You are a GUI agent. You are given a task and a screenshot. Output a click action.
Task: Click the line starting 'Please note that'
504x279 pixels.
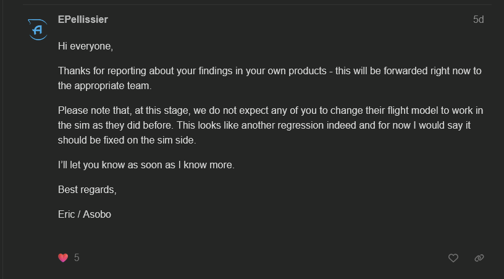click(x=271, y=110)
